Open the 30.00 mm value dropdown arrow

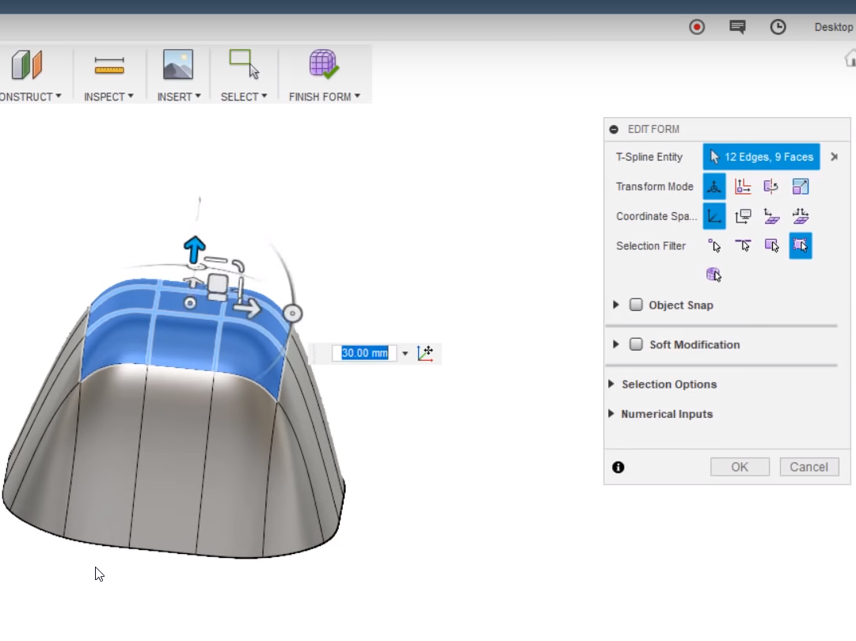click(x=405, y=353)
